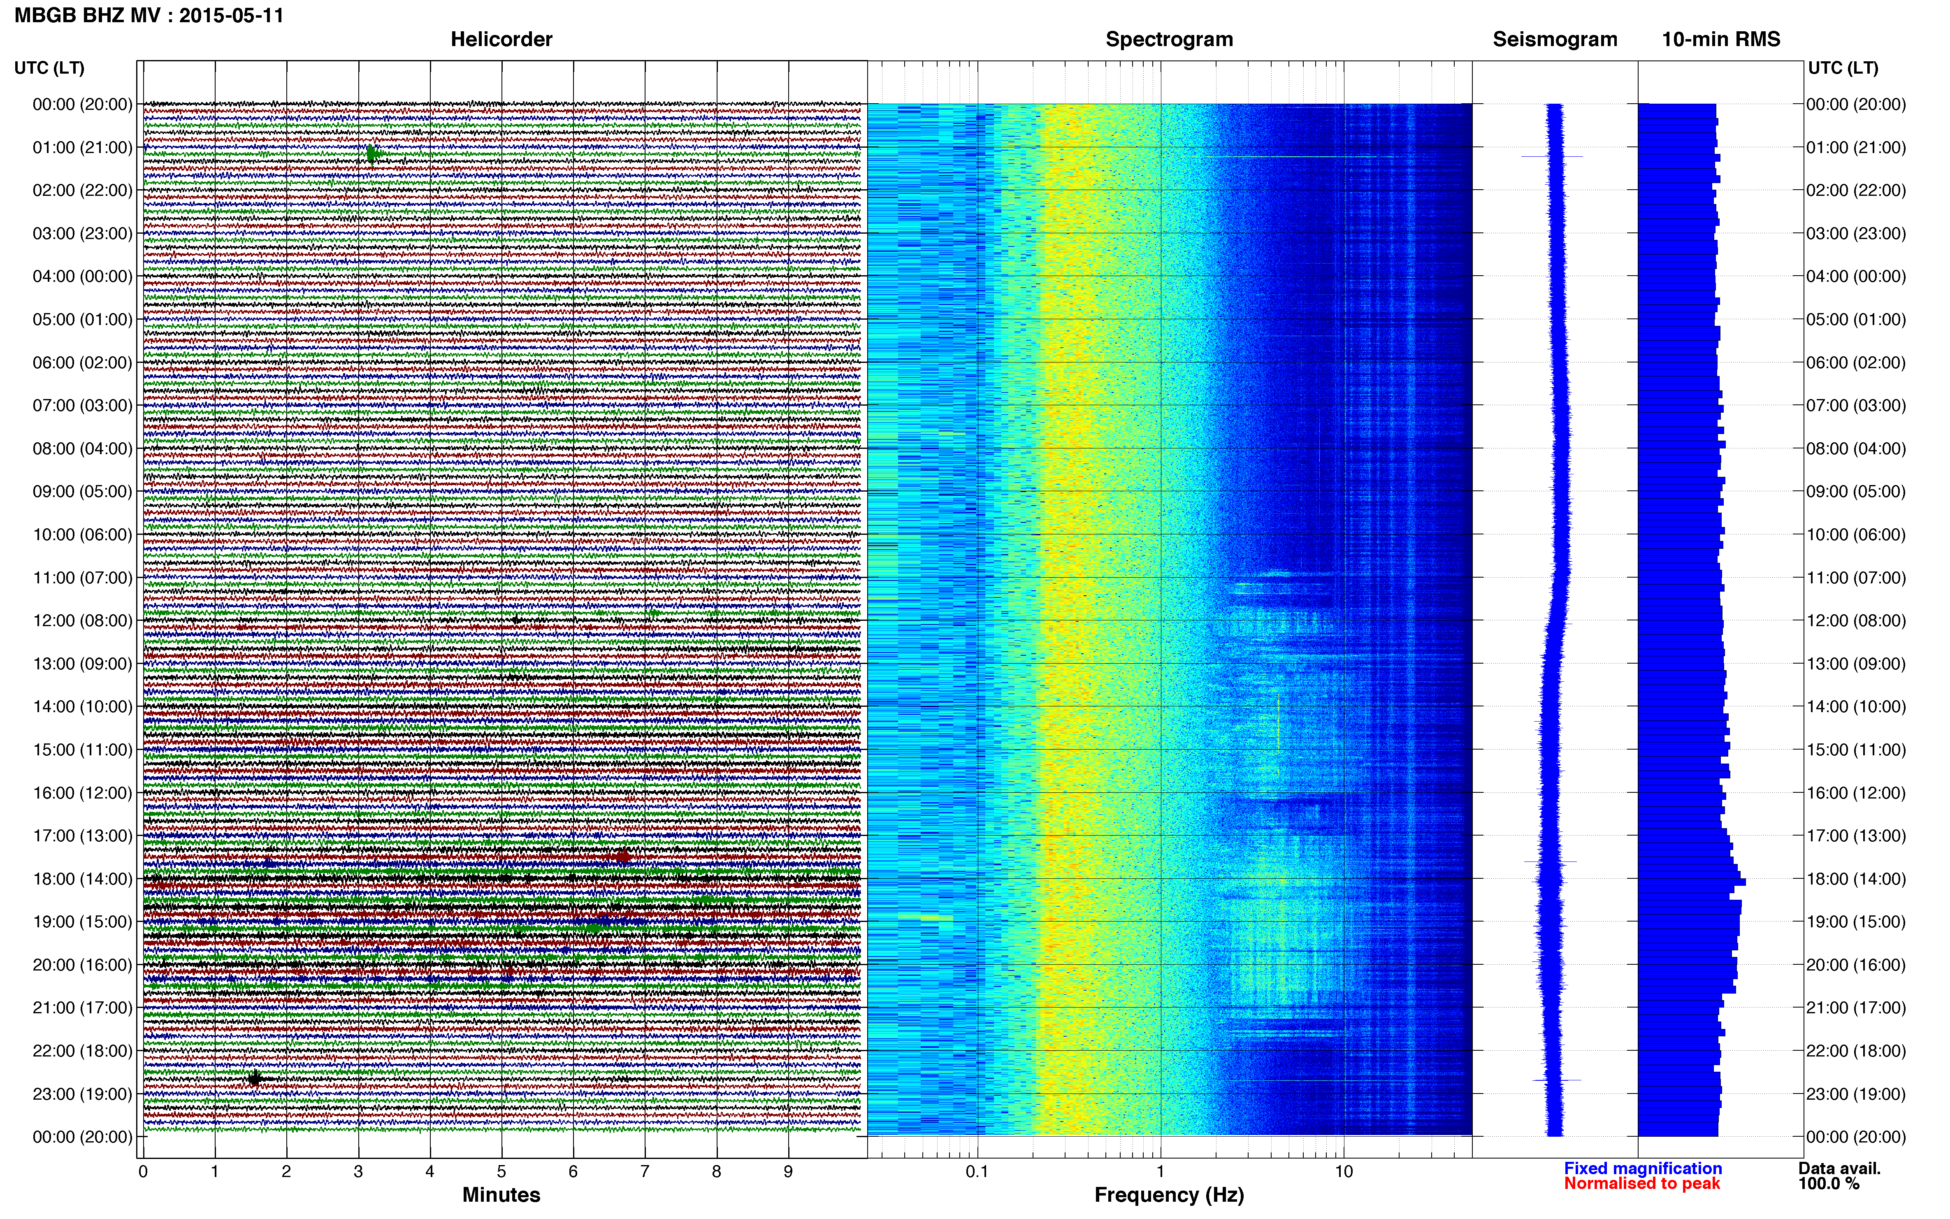Click "08:00 (04:00)" on the right time axis
The image size is (1950, 1219).
click(1857, 448)
